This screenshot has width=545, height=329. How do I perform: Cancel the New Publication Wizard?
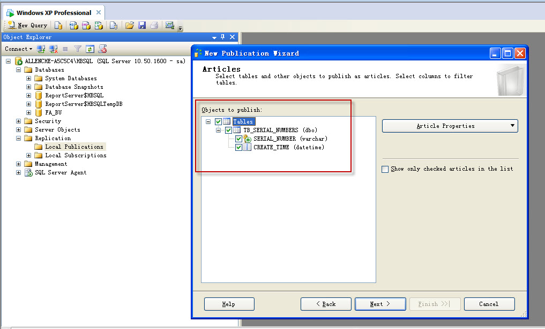[x=489, y=304]
